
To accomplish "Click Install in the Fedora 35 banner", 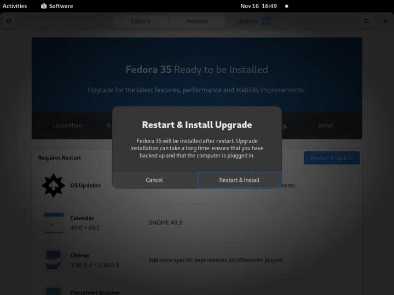I will click(326, 125).
